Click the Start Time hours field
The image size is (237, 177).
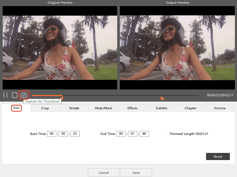tap(52, 134)
